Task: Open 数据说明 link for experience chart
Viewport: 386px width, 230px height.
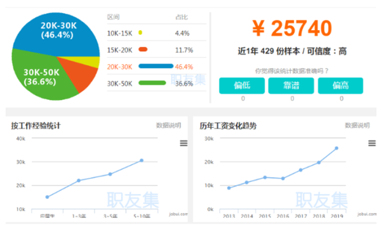Action: coord(169,125)
